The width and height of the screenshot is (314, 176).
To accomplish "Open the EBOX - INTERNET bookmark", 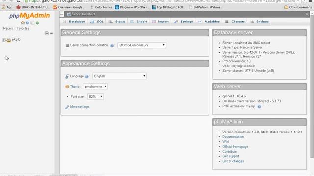I will [x=33, y=7].
